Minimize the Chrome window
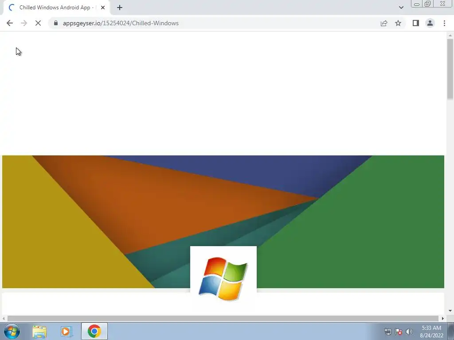This screenshot has height=340, width=454. click(x=417, y=4)
